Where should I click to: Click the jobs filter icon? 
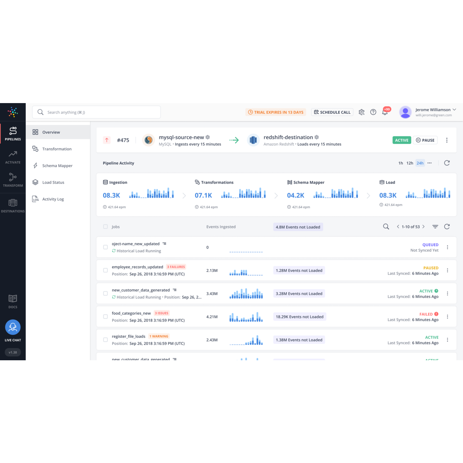pos(435,227)
